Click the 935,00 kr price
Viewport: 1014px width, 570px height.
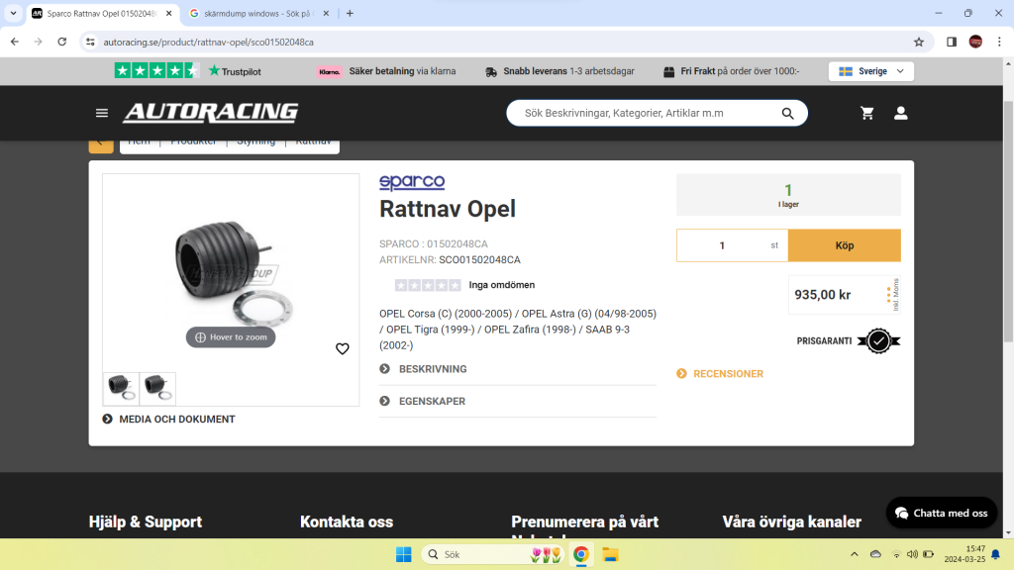tap(822, 295)
